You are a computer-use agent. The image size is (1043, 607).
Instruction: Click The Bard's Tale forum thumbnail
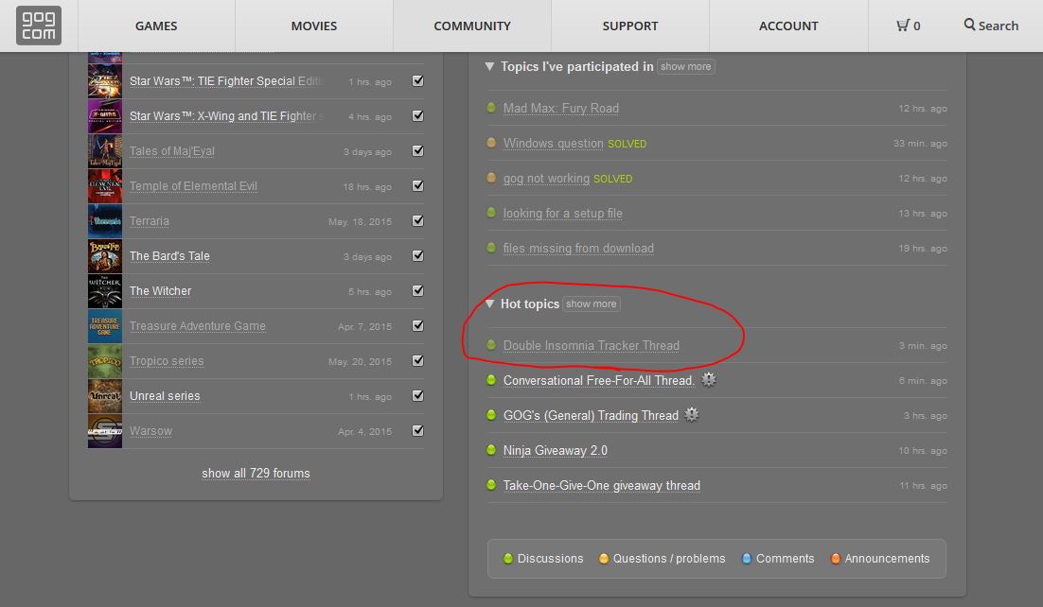[105, 256]
